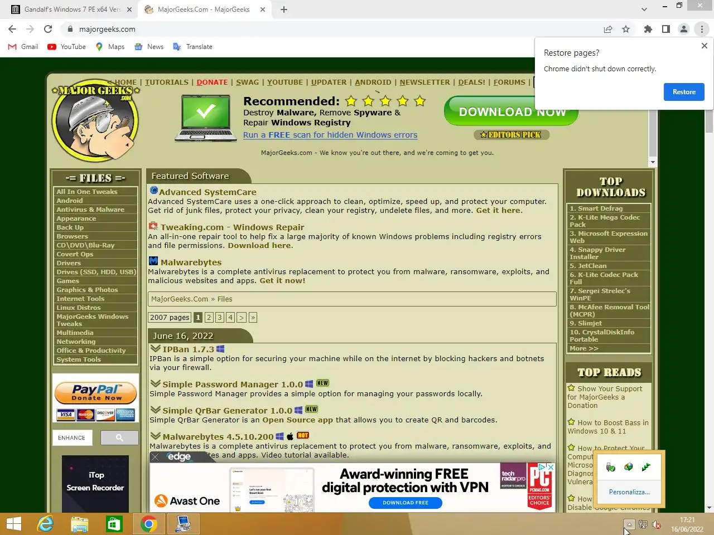This screenshot has width=714, height=535.
Task: Bookmark this page with the star icon
Action: [x=626, y=29]
